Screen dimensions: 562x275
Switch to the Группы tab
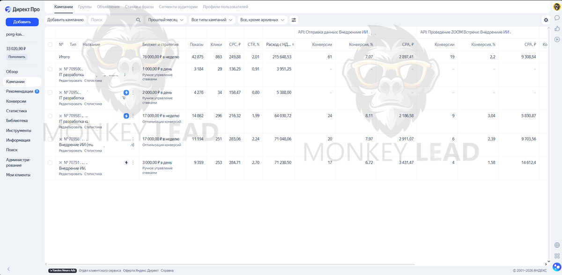tap(85, 7)
